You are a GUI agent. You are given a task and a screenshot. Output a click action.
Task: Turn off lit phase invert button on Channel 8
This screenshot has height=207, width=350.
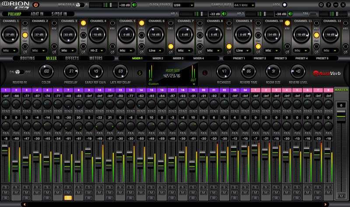pos(229,46)
